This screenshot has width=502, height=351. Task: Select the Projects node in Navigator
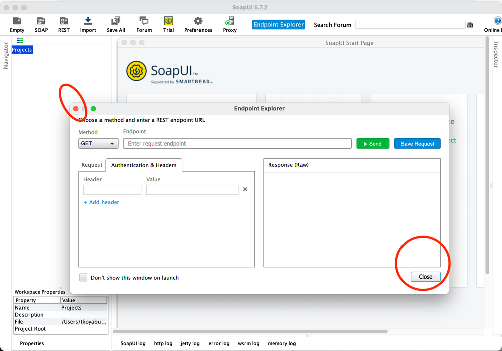pos(22,50)
